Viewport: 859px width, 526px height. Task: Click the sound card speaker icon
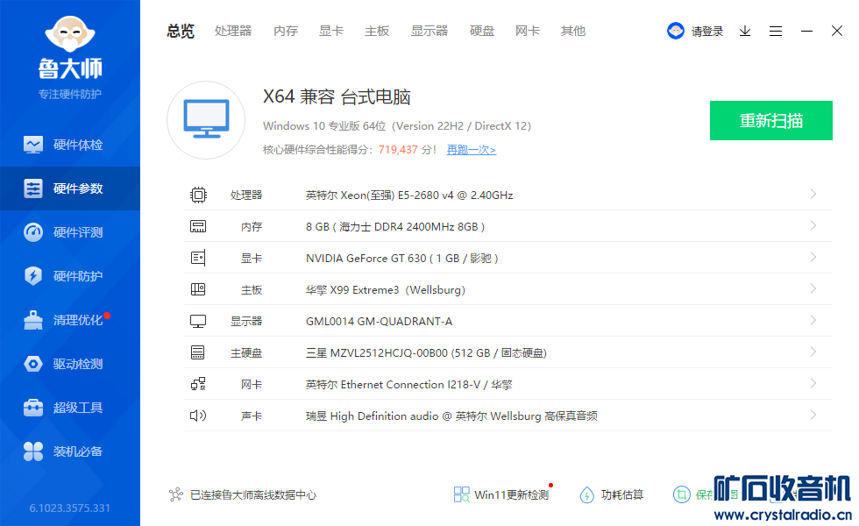point(198,416)
